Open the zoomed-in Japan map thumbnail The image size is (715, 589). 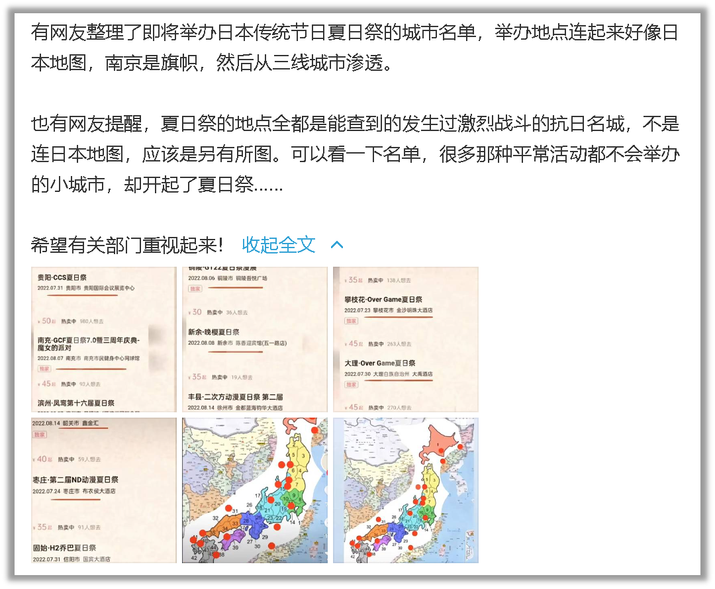point(254,490)
